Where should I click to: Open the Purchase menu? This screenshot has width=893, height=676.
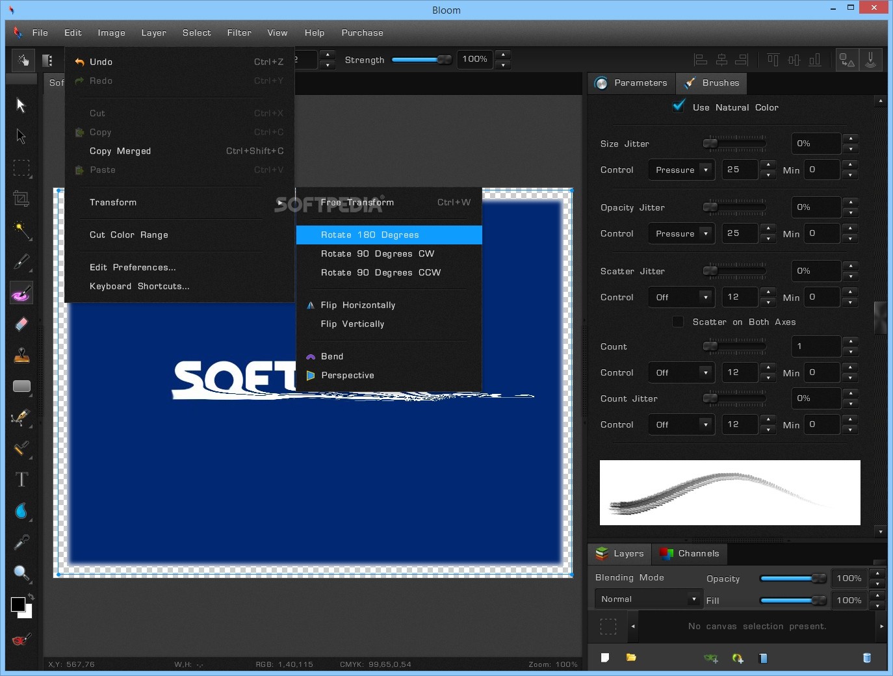(362, 32)
